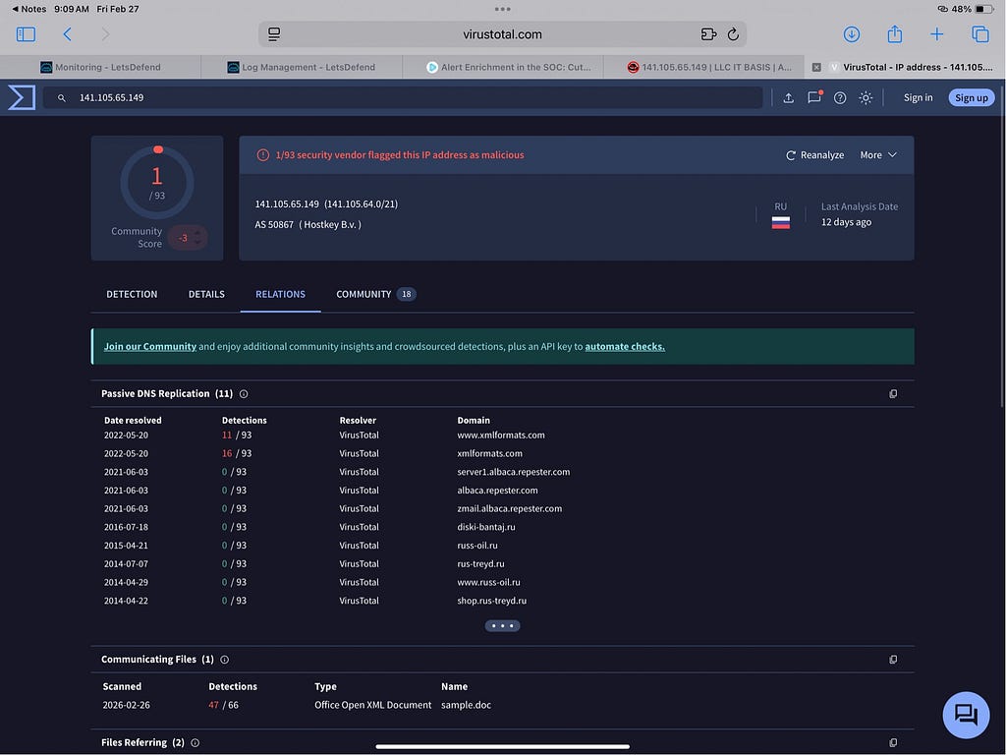The width and height of the screenshot is (1006, 755).
Task: Open the russ-oil.ru domain
Action: tap(477, 546)
